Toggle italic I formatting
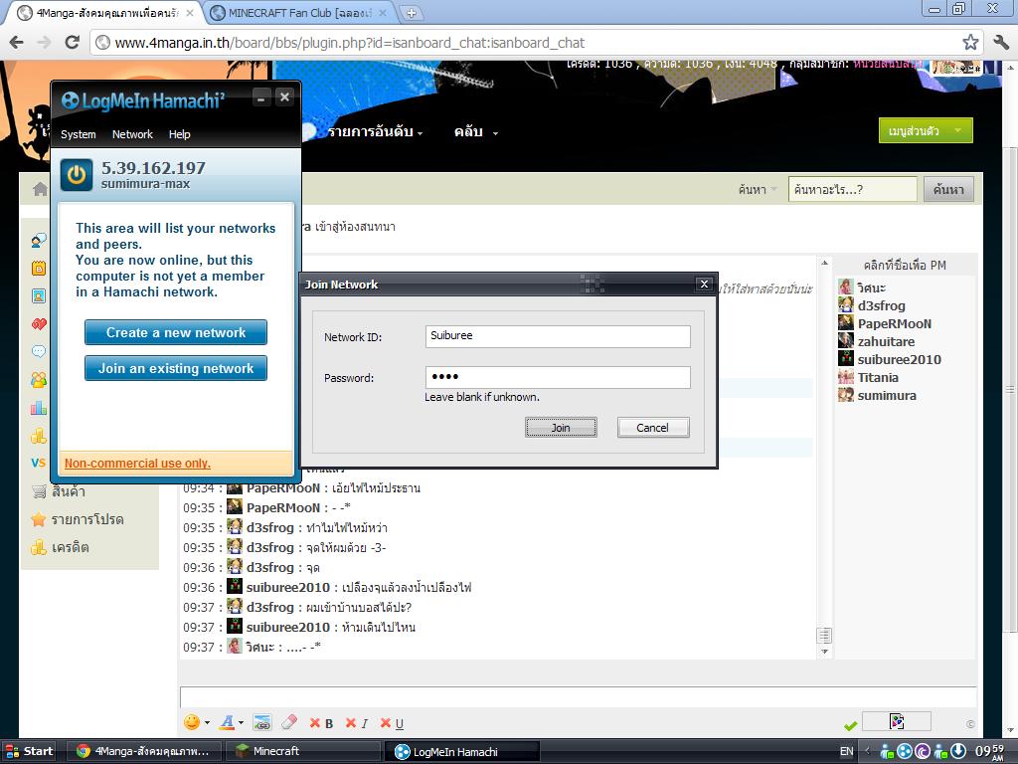The image size is (1018, 764). pos(357,723)
